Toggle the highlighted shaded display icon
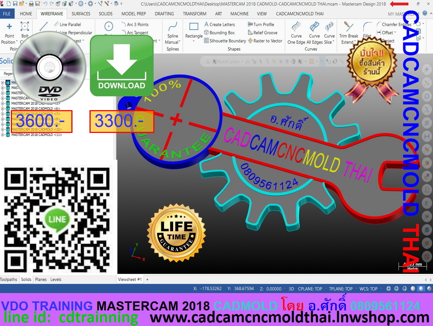Image resolution: width=433 pixels, height=326 pixels. [421, 289]
